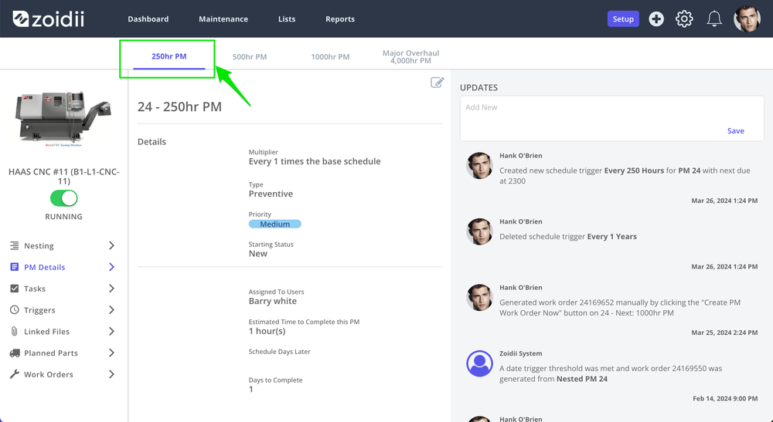
Task: Open the settings gear icon
Action: [684, 19]
